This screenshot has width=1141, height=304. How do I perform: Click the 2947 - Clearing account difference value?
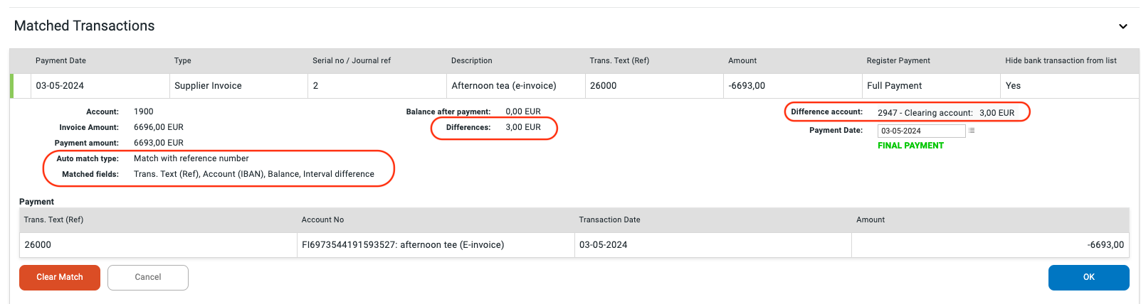pyautogui.click(x=925, y=113)
